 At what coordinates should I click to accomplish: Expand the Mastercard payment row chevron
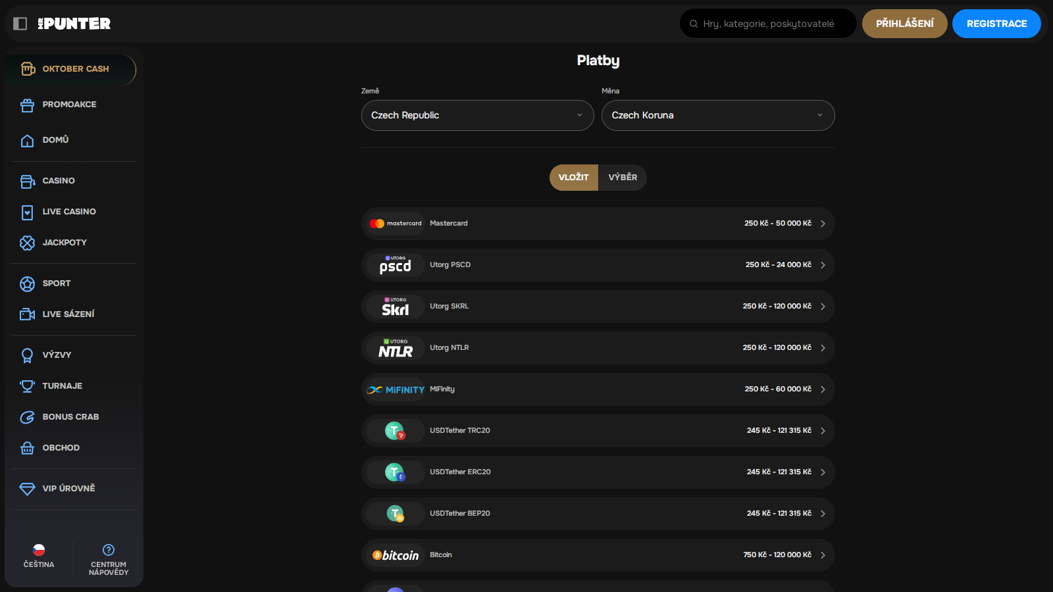(x=823, y=224)
